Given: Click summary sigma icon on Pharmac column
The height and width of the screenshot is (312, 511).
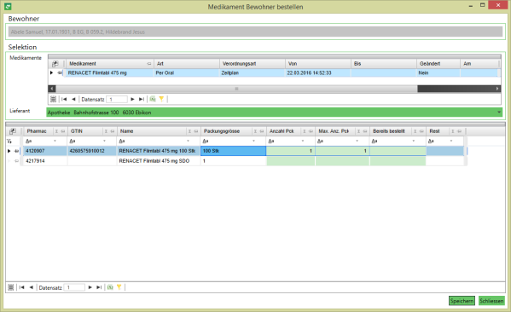Looking at the screenshot, I should point(56,131).
